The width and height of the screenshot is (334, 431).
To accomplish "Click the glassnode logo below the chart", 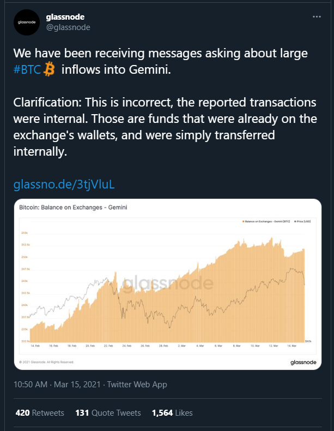I will [303, 362].
